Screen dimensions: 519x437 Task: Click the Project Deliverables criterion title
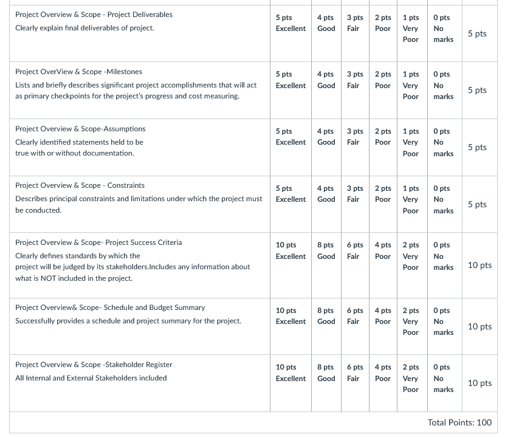(94, 15)
